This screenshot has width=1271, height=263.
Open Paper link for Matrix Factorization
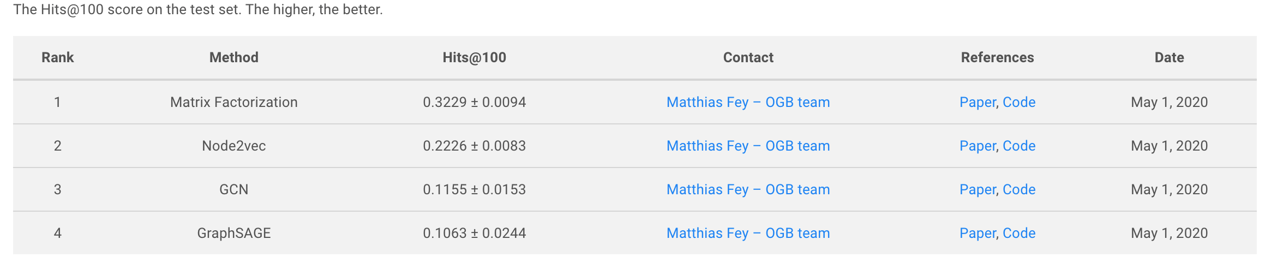coord(978,102)
